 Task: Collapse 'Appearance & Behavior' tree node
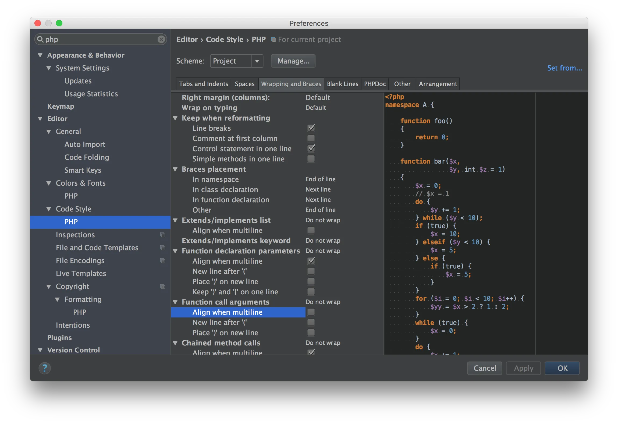pos(40,55)
